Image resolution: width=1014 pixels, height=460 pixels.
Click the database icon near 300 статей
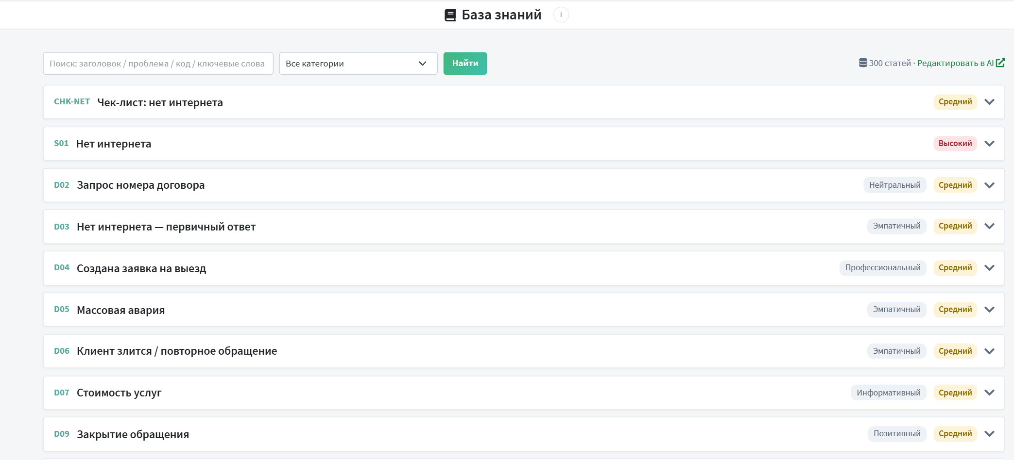[x=863, y=63]
